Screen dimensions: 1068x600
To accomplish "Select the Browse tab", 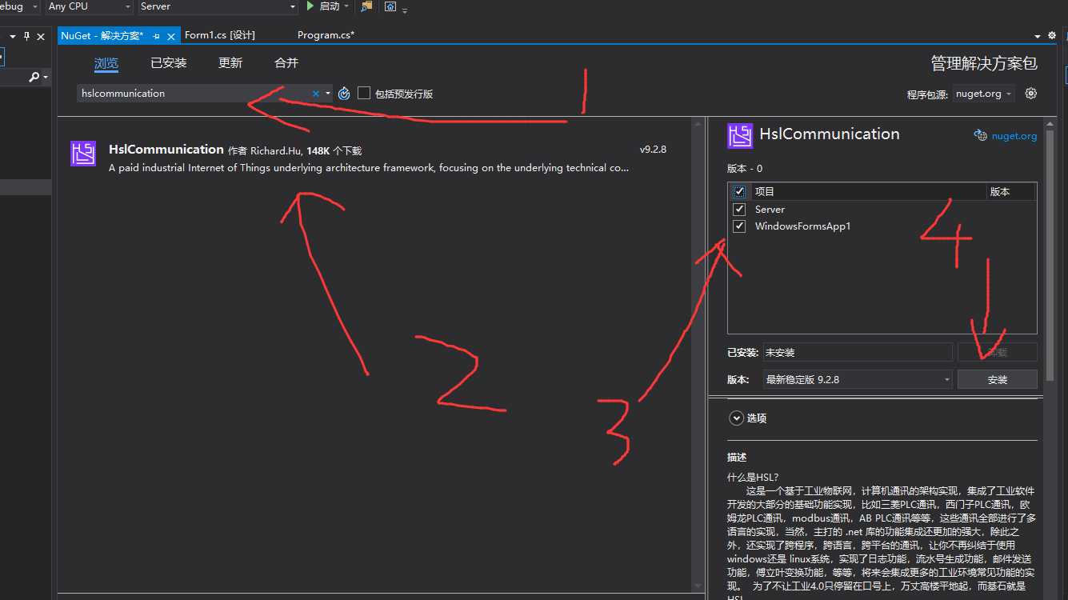I will click(x=106, y=63).
